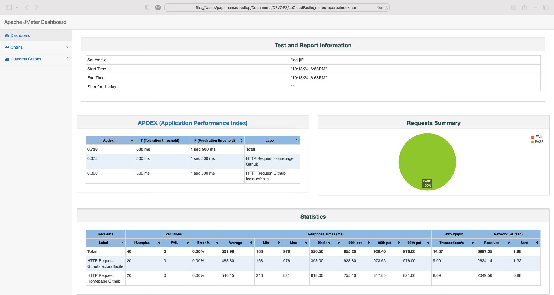Screen dimensions: 554x295
Task: Select Dashboard in the sidebar
Action: 20,35
